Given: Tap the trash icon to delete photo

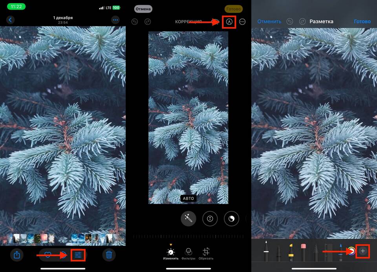Looking at the screenshot, I should (109, 255).
